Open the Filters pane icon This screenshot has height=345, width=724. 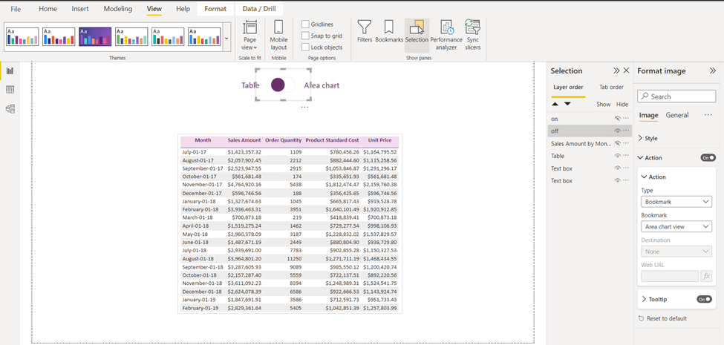[x=365, y=32]
